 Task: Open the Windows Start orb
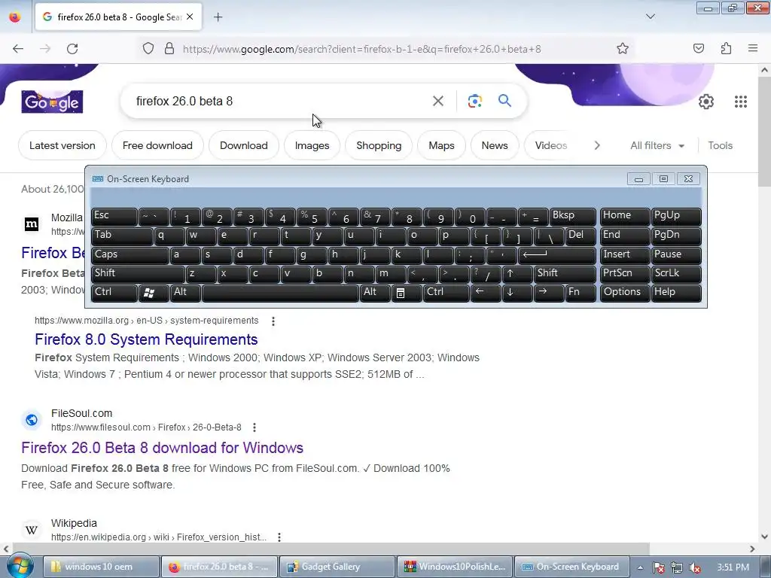coord(19,566)
